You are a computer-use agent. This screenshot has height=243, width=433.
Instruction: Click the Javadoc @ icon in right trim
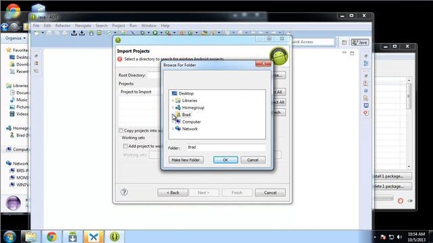pyautogui.click(x=366, y=90)
